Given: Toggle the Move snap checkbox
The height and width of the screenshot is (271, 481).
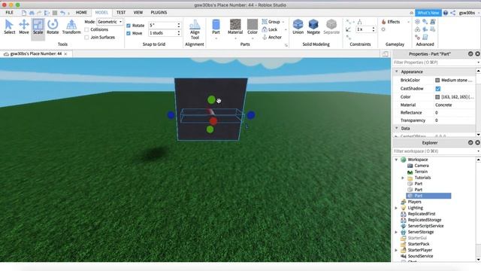Looking at the screenshot, I should pos(129,33).
